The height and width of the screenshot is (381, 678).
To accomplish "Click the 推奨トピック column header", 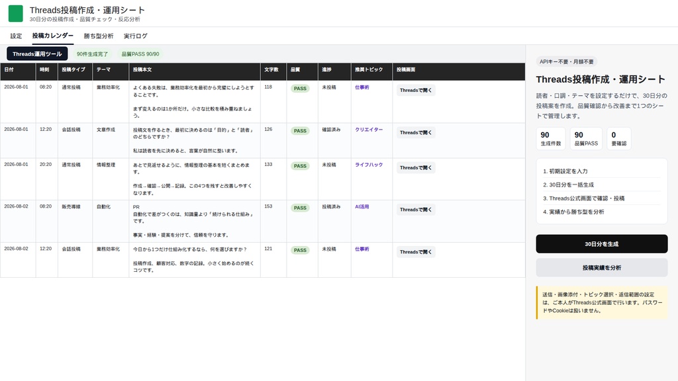I will pos(372,71).
